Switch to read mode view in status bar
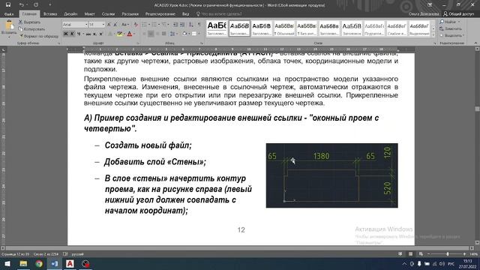Viewport: 480px width, 270px height. coord(400,254)
